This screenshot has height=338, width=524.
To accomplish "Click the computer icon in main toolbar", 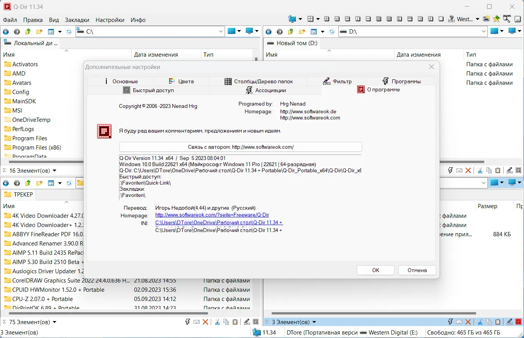I will [292, 19].
